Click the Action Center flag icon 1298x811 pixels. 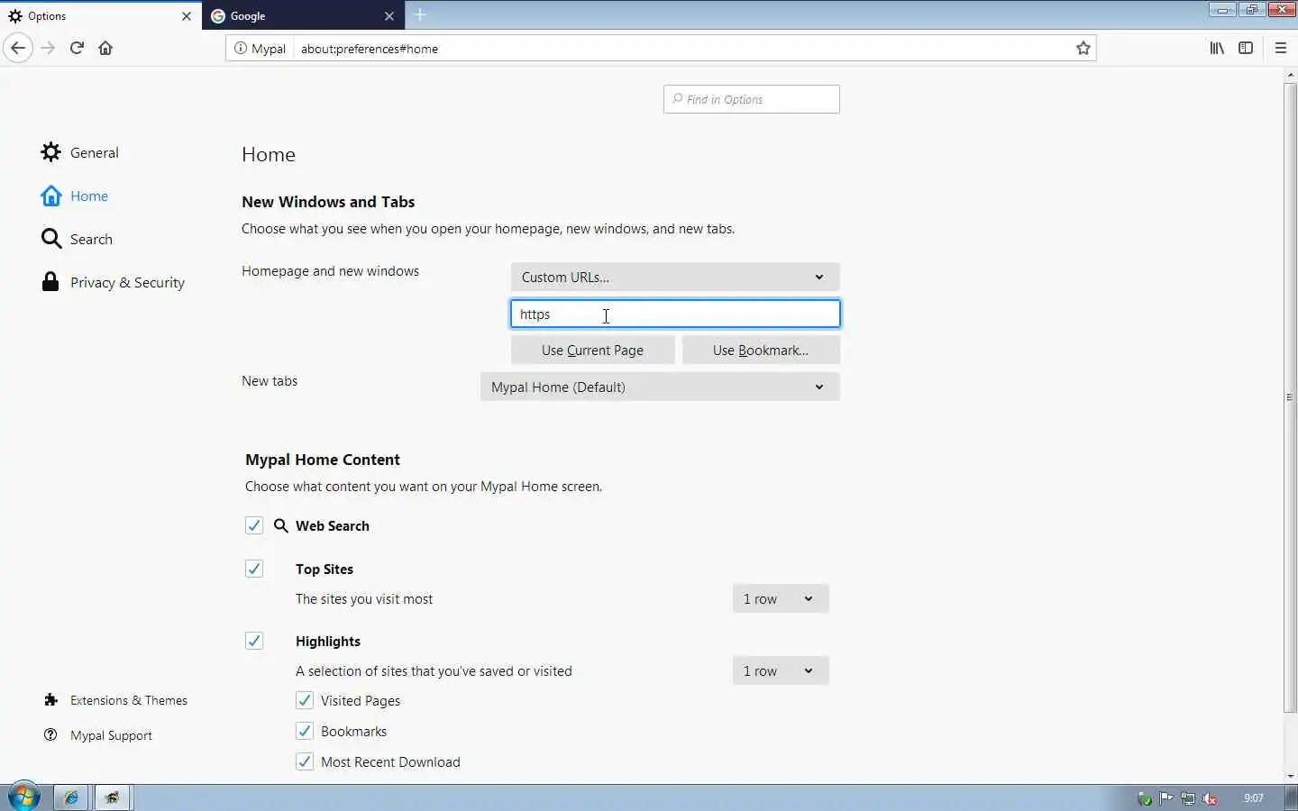[1166, 798]
